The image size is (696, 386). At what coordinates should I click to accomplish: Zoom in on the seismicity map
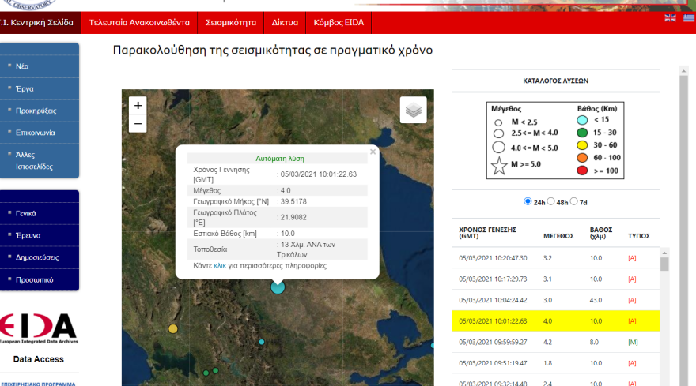tap(138, 106)
